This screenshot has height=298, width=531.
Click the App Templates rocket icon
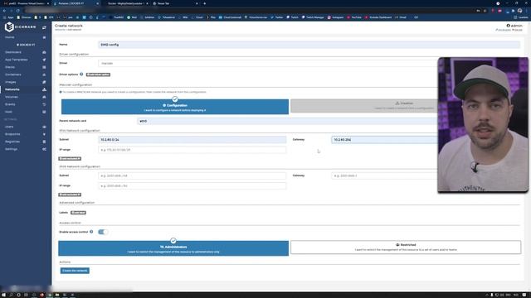(x=44, y=60)
